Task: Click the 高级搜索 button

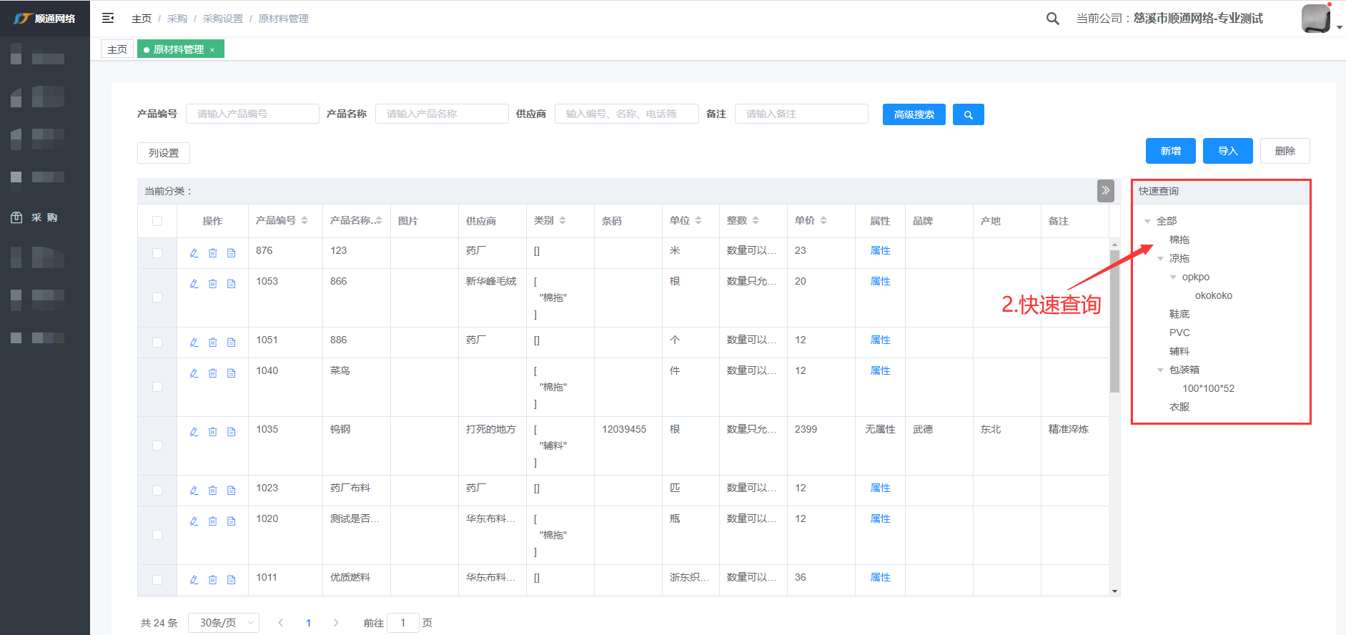Action: point(914,114)
